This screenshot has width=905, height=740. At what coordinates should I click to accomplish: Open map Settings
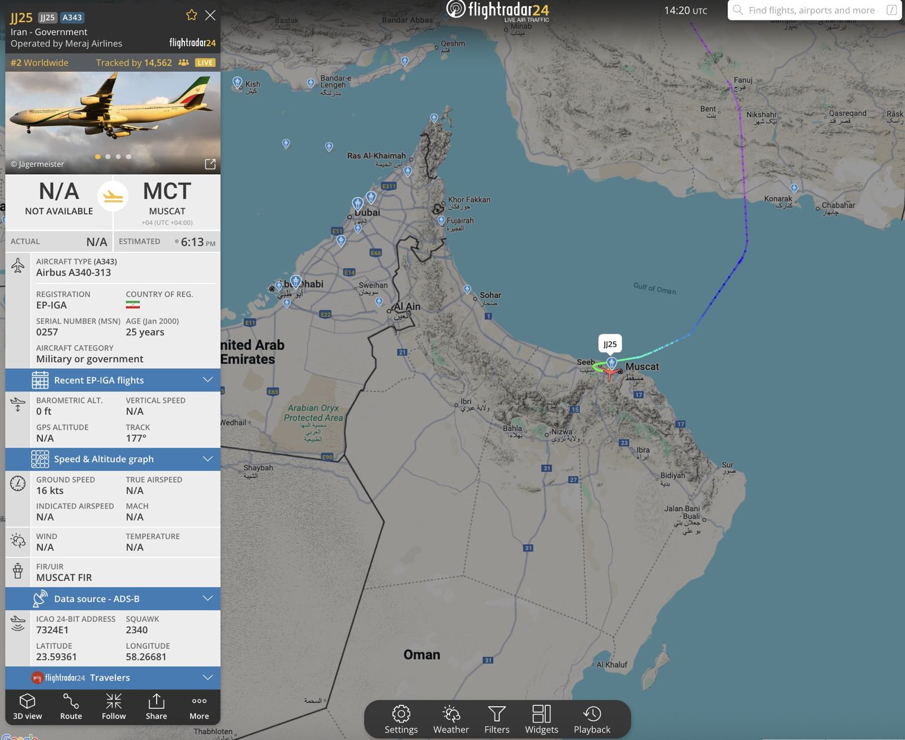[x=401, y=720]
